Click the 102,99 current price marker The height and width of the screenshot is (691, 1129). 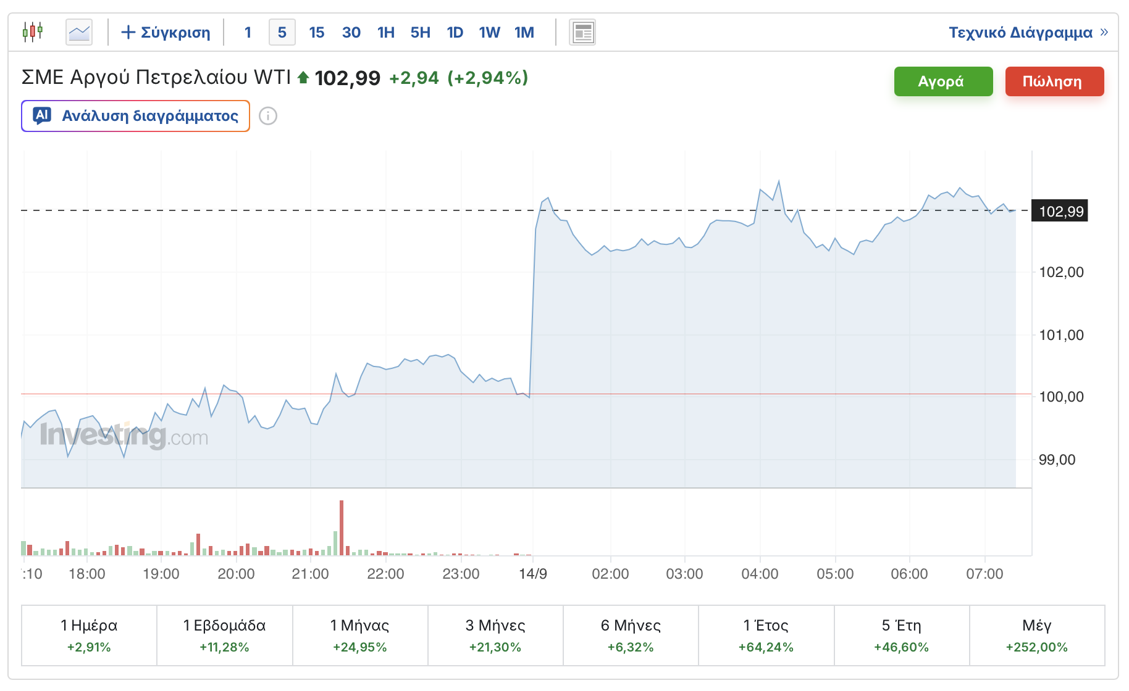1060,211
